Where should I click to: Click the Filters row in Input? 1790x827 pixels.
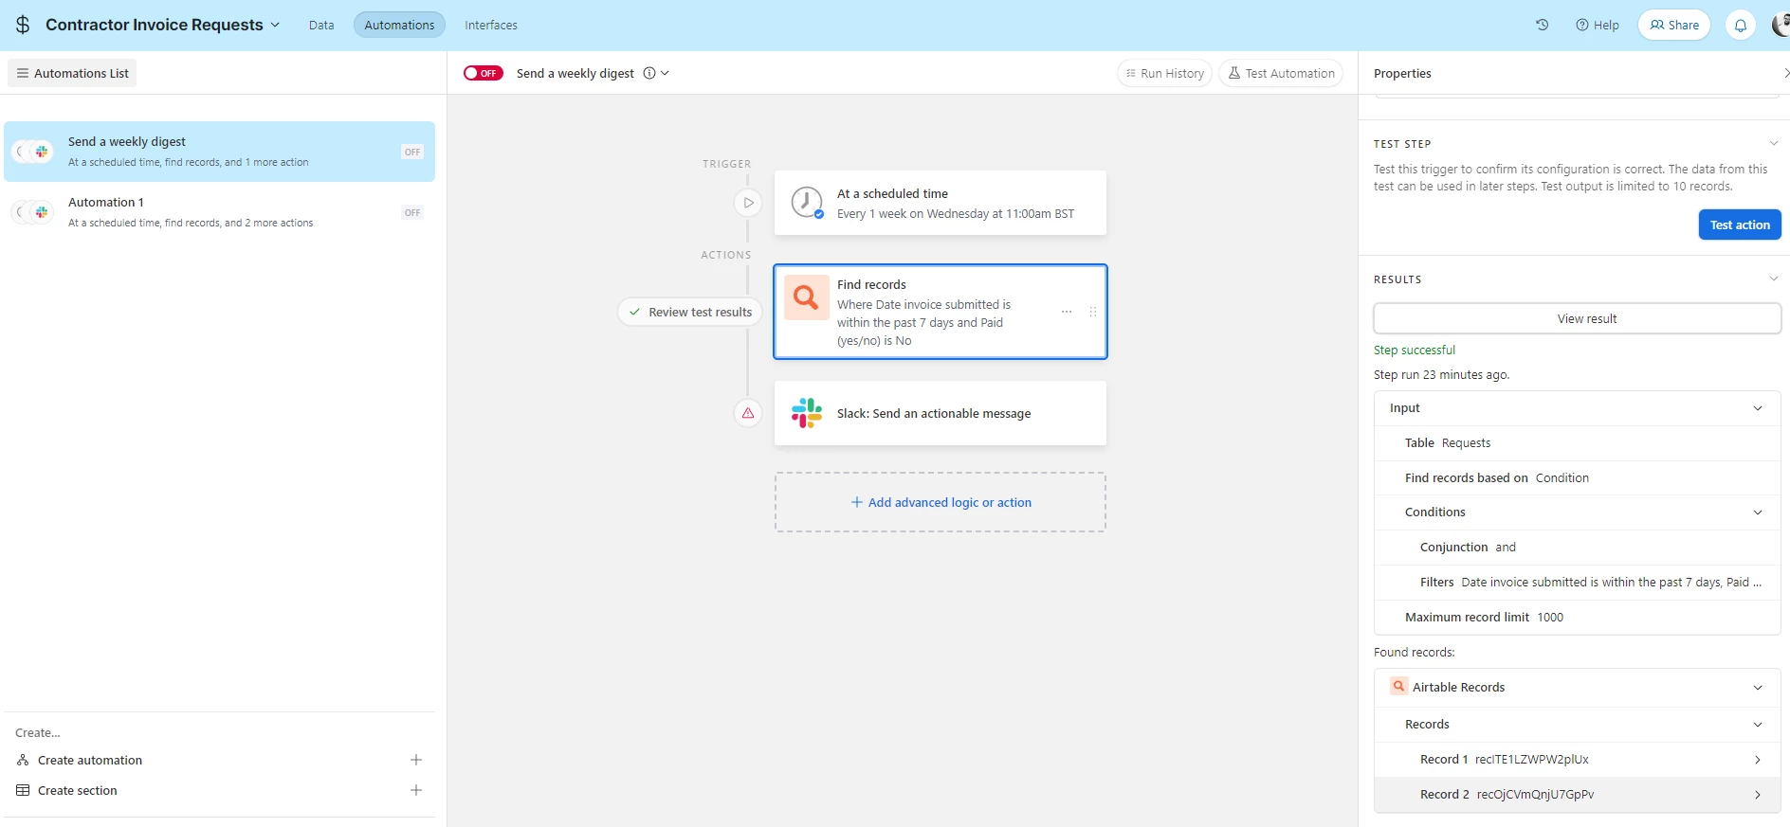(1578, 583)
